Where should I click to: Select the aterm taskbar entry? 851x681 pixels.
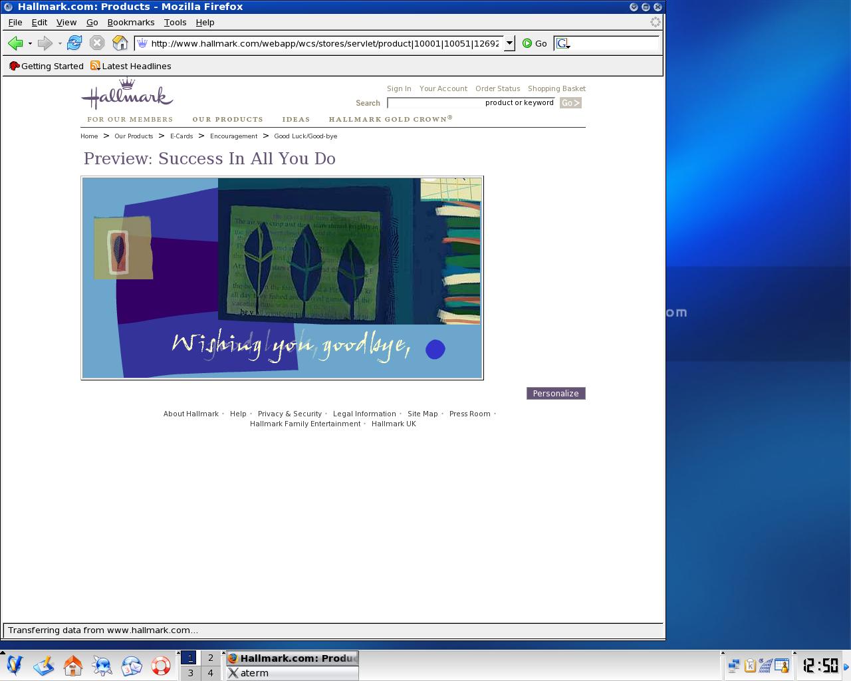[x=293, y=673]
